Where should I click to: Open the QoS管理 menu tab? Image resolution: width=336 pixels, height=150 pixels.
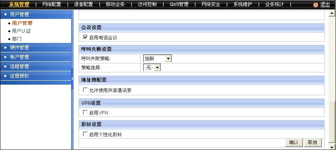click(x=179, y=4)
